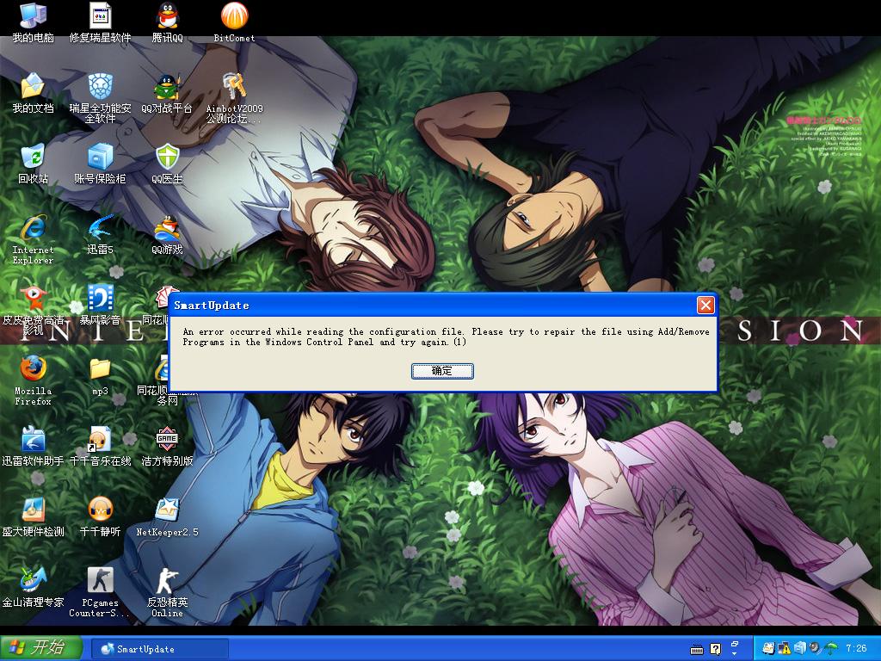Open the QQ医生 shield icon
The image size is (881, 661).
[167, 164]
